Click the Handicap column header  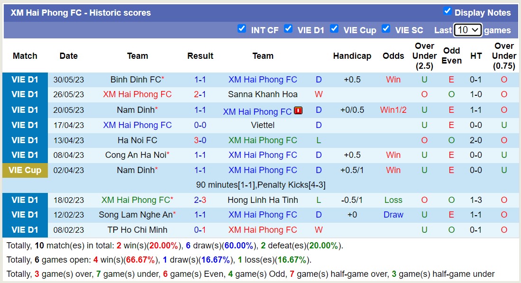(352, 55)
